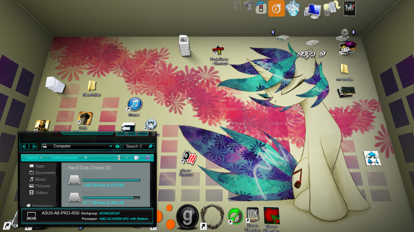The image size is (414, 232).
Task: Open Explorer help button
Action: (x=148, y=158)
